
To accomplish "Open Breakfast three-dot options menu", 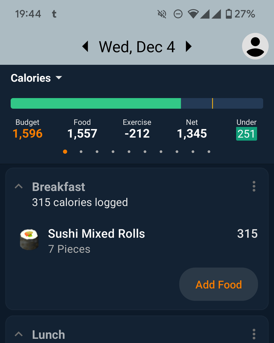I will point(254,186).
